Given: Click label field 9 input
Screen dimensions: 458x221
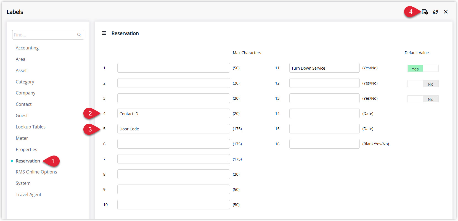Looking at the screenshot, I should pos(173,190).
